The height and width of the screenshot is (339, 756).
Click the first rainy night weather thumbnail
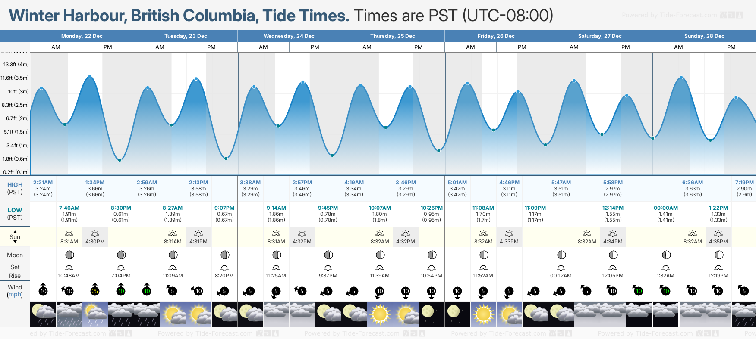(43, 314)
